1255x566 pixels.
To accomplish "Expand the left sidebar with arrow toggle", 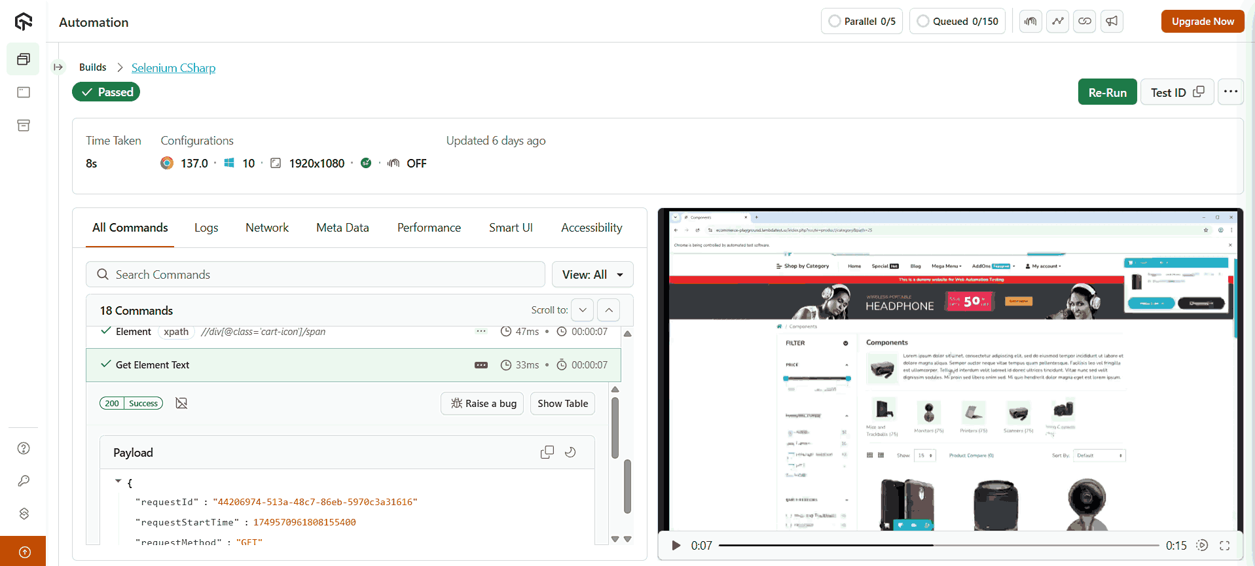I will (58, 67).
